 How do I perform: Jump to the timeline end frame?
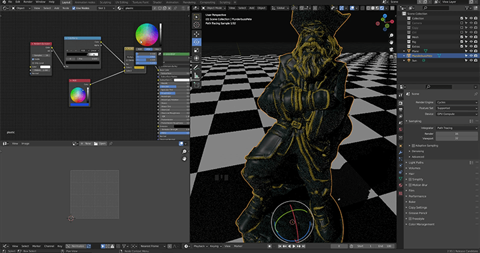[303, 246]
